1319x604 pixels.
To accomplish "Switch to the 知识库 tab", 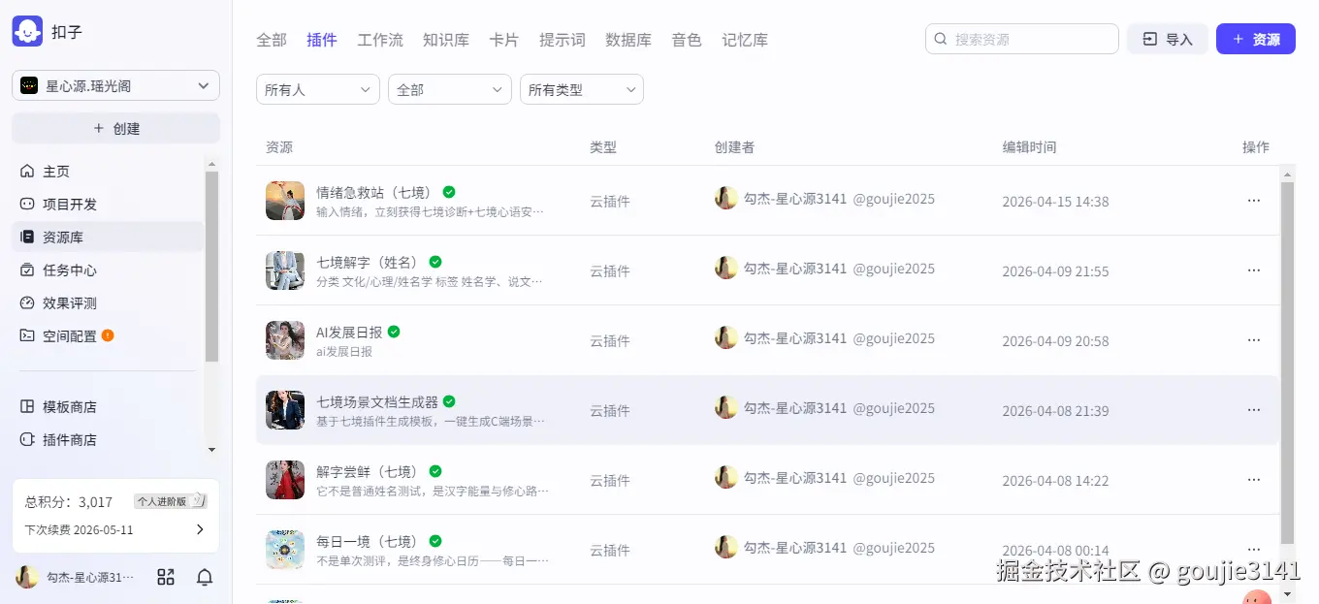I will tap(446, 40).
